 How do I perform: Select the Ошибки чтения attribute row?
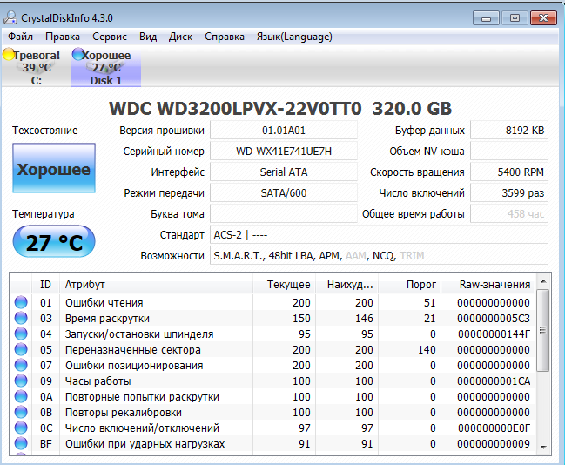[272, 302]
